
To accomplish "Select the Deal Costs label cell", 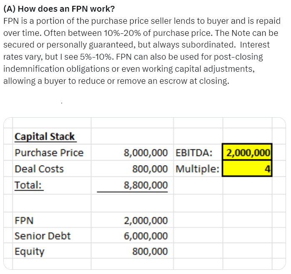I will pyautogui.click(x=52, y=168).
